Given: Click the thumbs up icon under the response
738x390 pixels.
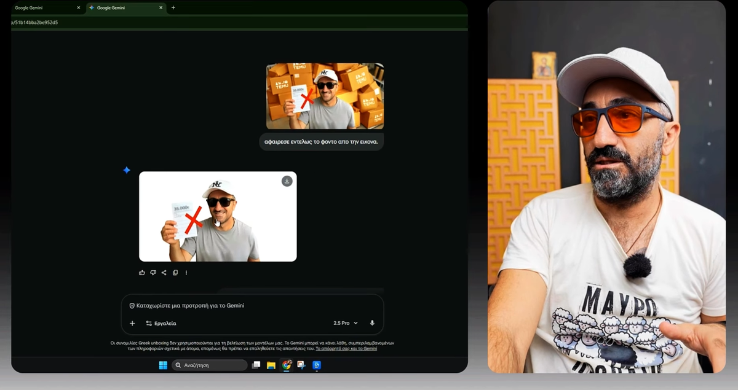Looking at the screenshot, I should click(x=142, y=273).
